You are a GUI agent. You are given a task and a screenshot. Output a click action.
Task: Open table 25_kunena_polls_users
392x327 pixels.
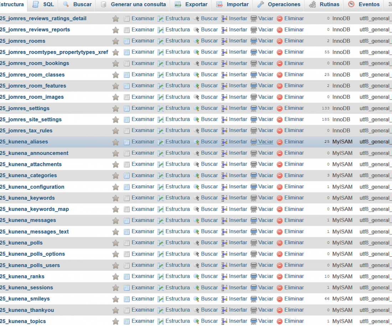click(x=30, y=265)
